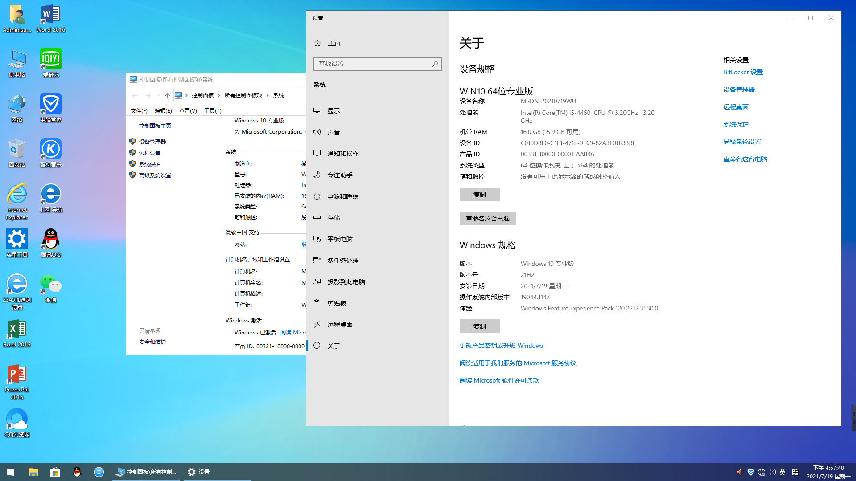Open the 回收站 recycle bin icon
Image resolution: width=856 pixels, height=481 pixels.
[x=17, y=153]
